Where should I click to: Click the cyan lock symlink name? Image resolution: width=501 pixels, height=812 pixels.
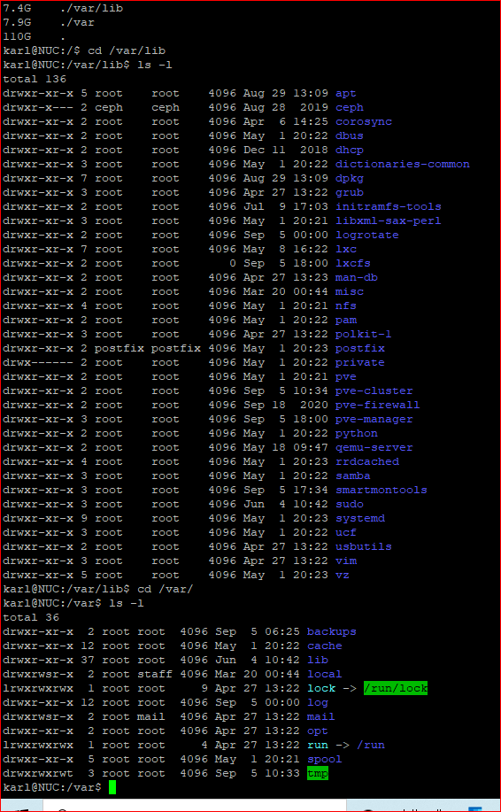click(x=321, y=688)
